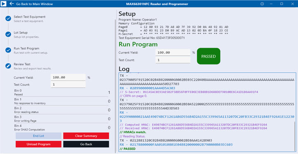Click TX 0212881320C02B4B82 log line
The width and height of the screenshot is (298, 154).
(166, 140)
